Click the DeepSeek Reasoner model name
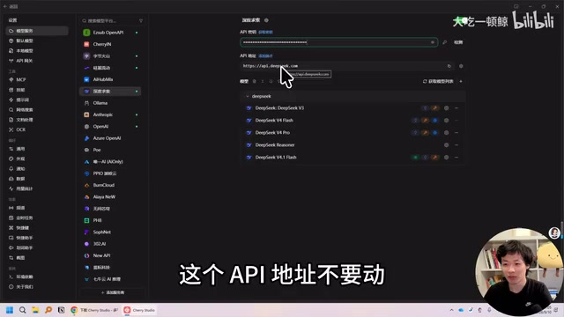 [x=275, y=145]
